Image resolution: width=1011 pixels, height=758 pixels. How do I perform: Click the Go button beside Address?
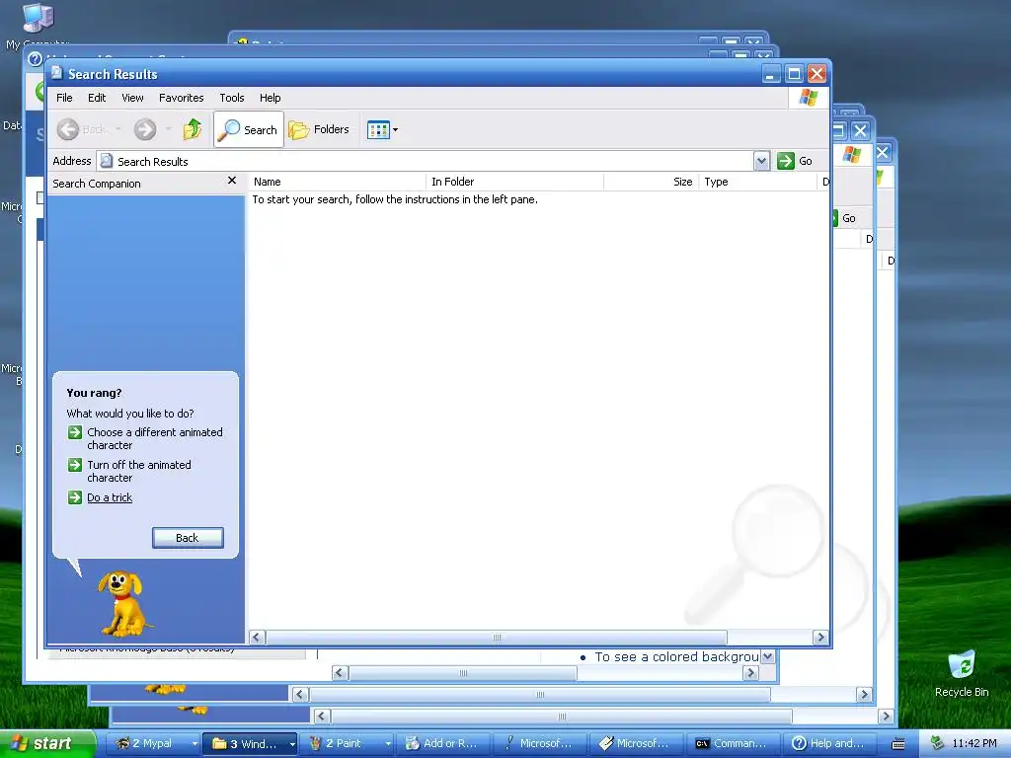pos(795,161)
